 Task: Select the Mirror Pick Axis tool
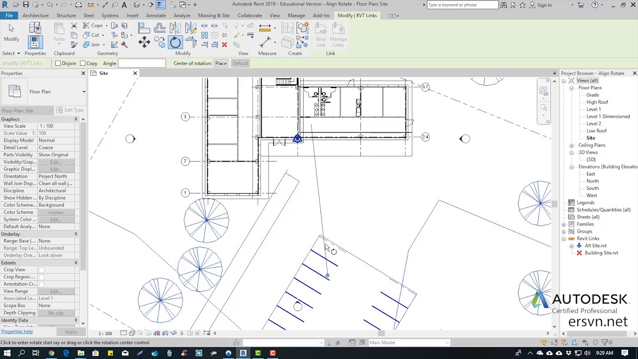pos(175,27)
